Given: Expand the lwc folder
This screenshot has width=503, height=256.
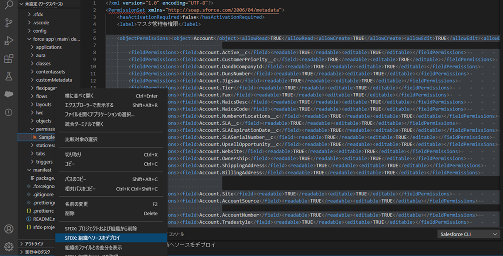Looking at the screenshot, I should (x=32, y=112).
